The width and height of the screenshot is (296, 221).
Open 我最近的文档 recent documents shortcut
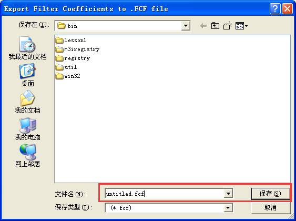[x=27, y=48]
